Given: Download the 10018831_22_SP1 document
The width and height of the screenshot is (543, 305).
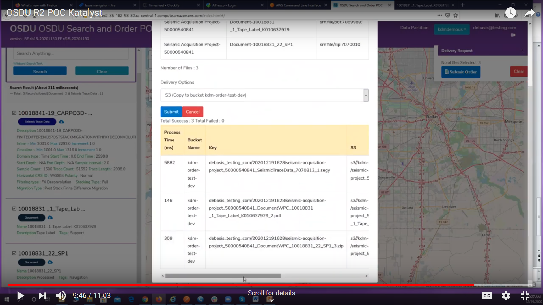Looking at the screenshot, I should coord(50,262).
